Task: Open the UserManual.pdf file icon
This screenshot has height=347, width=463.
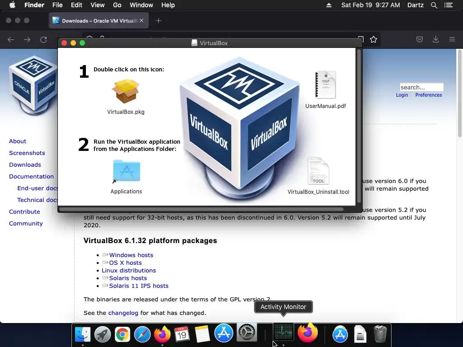Action: (326, 85)
